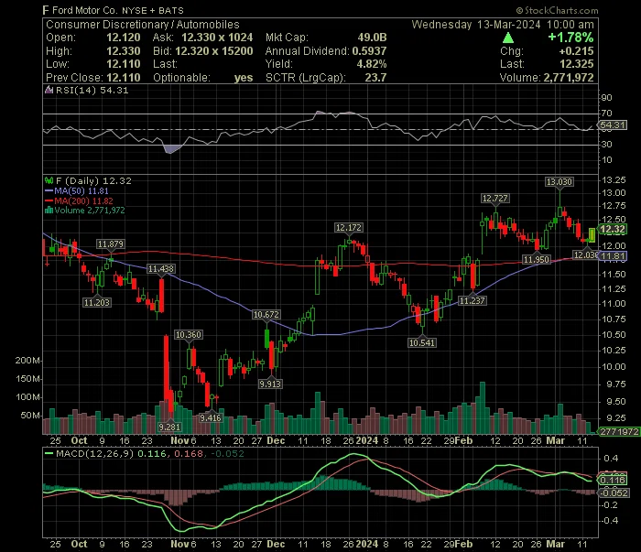Click the MACD(12,26,9) panel label
Screen dimensions: 641x552
tap(94, 453)
